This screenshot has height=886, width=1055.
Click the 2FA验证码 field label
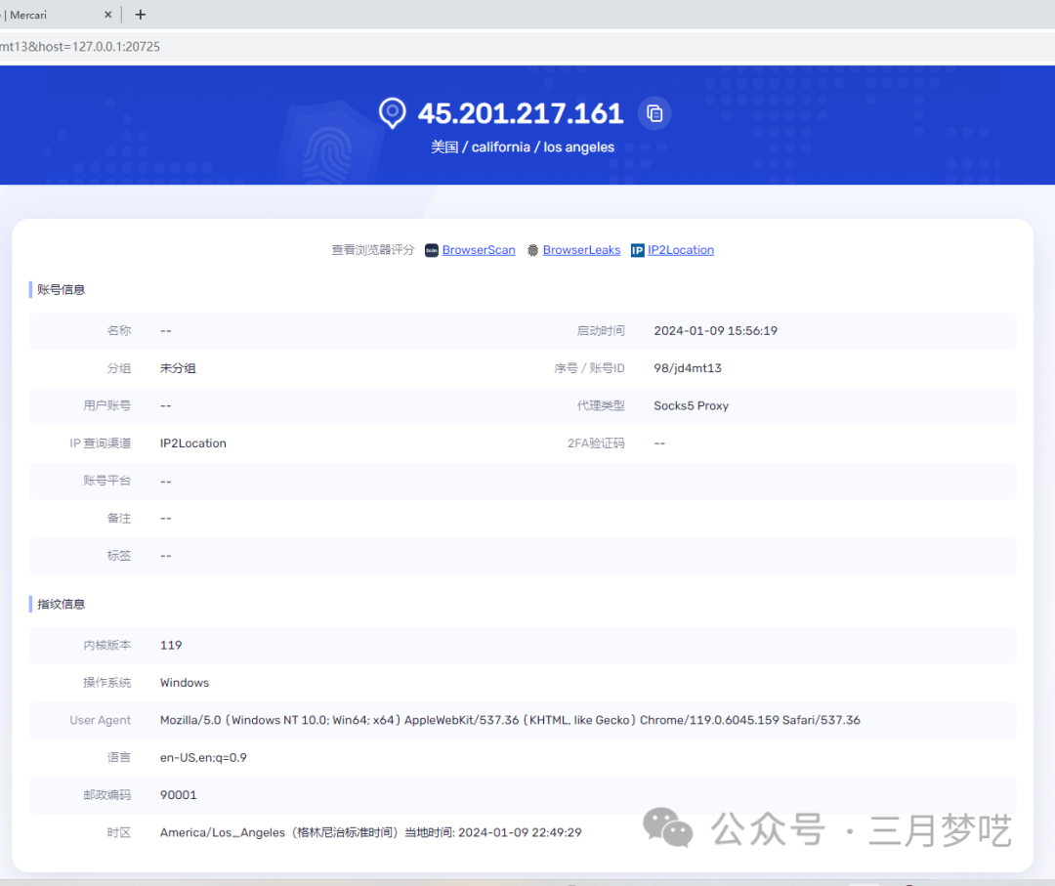click(x=596, y=443)
